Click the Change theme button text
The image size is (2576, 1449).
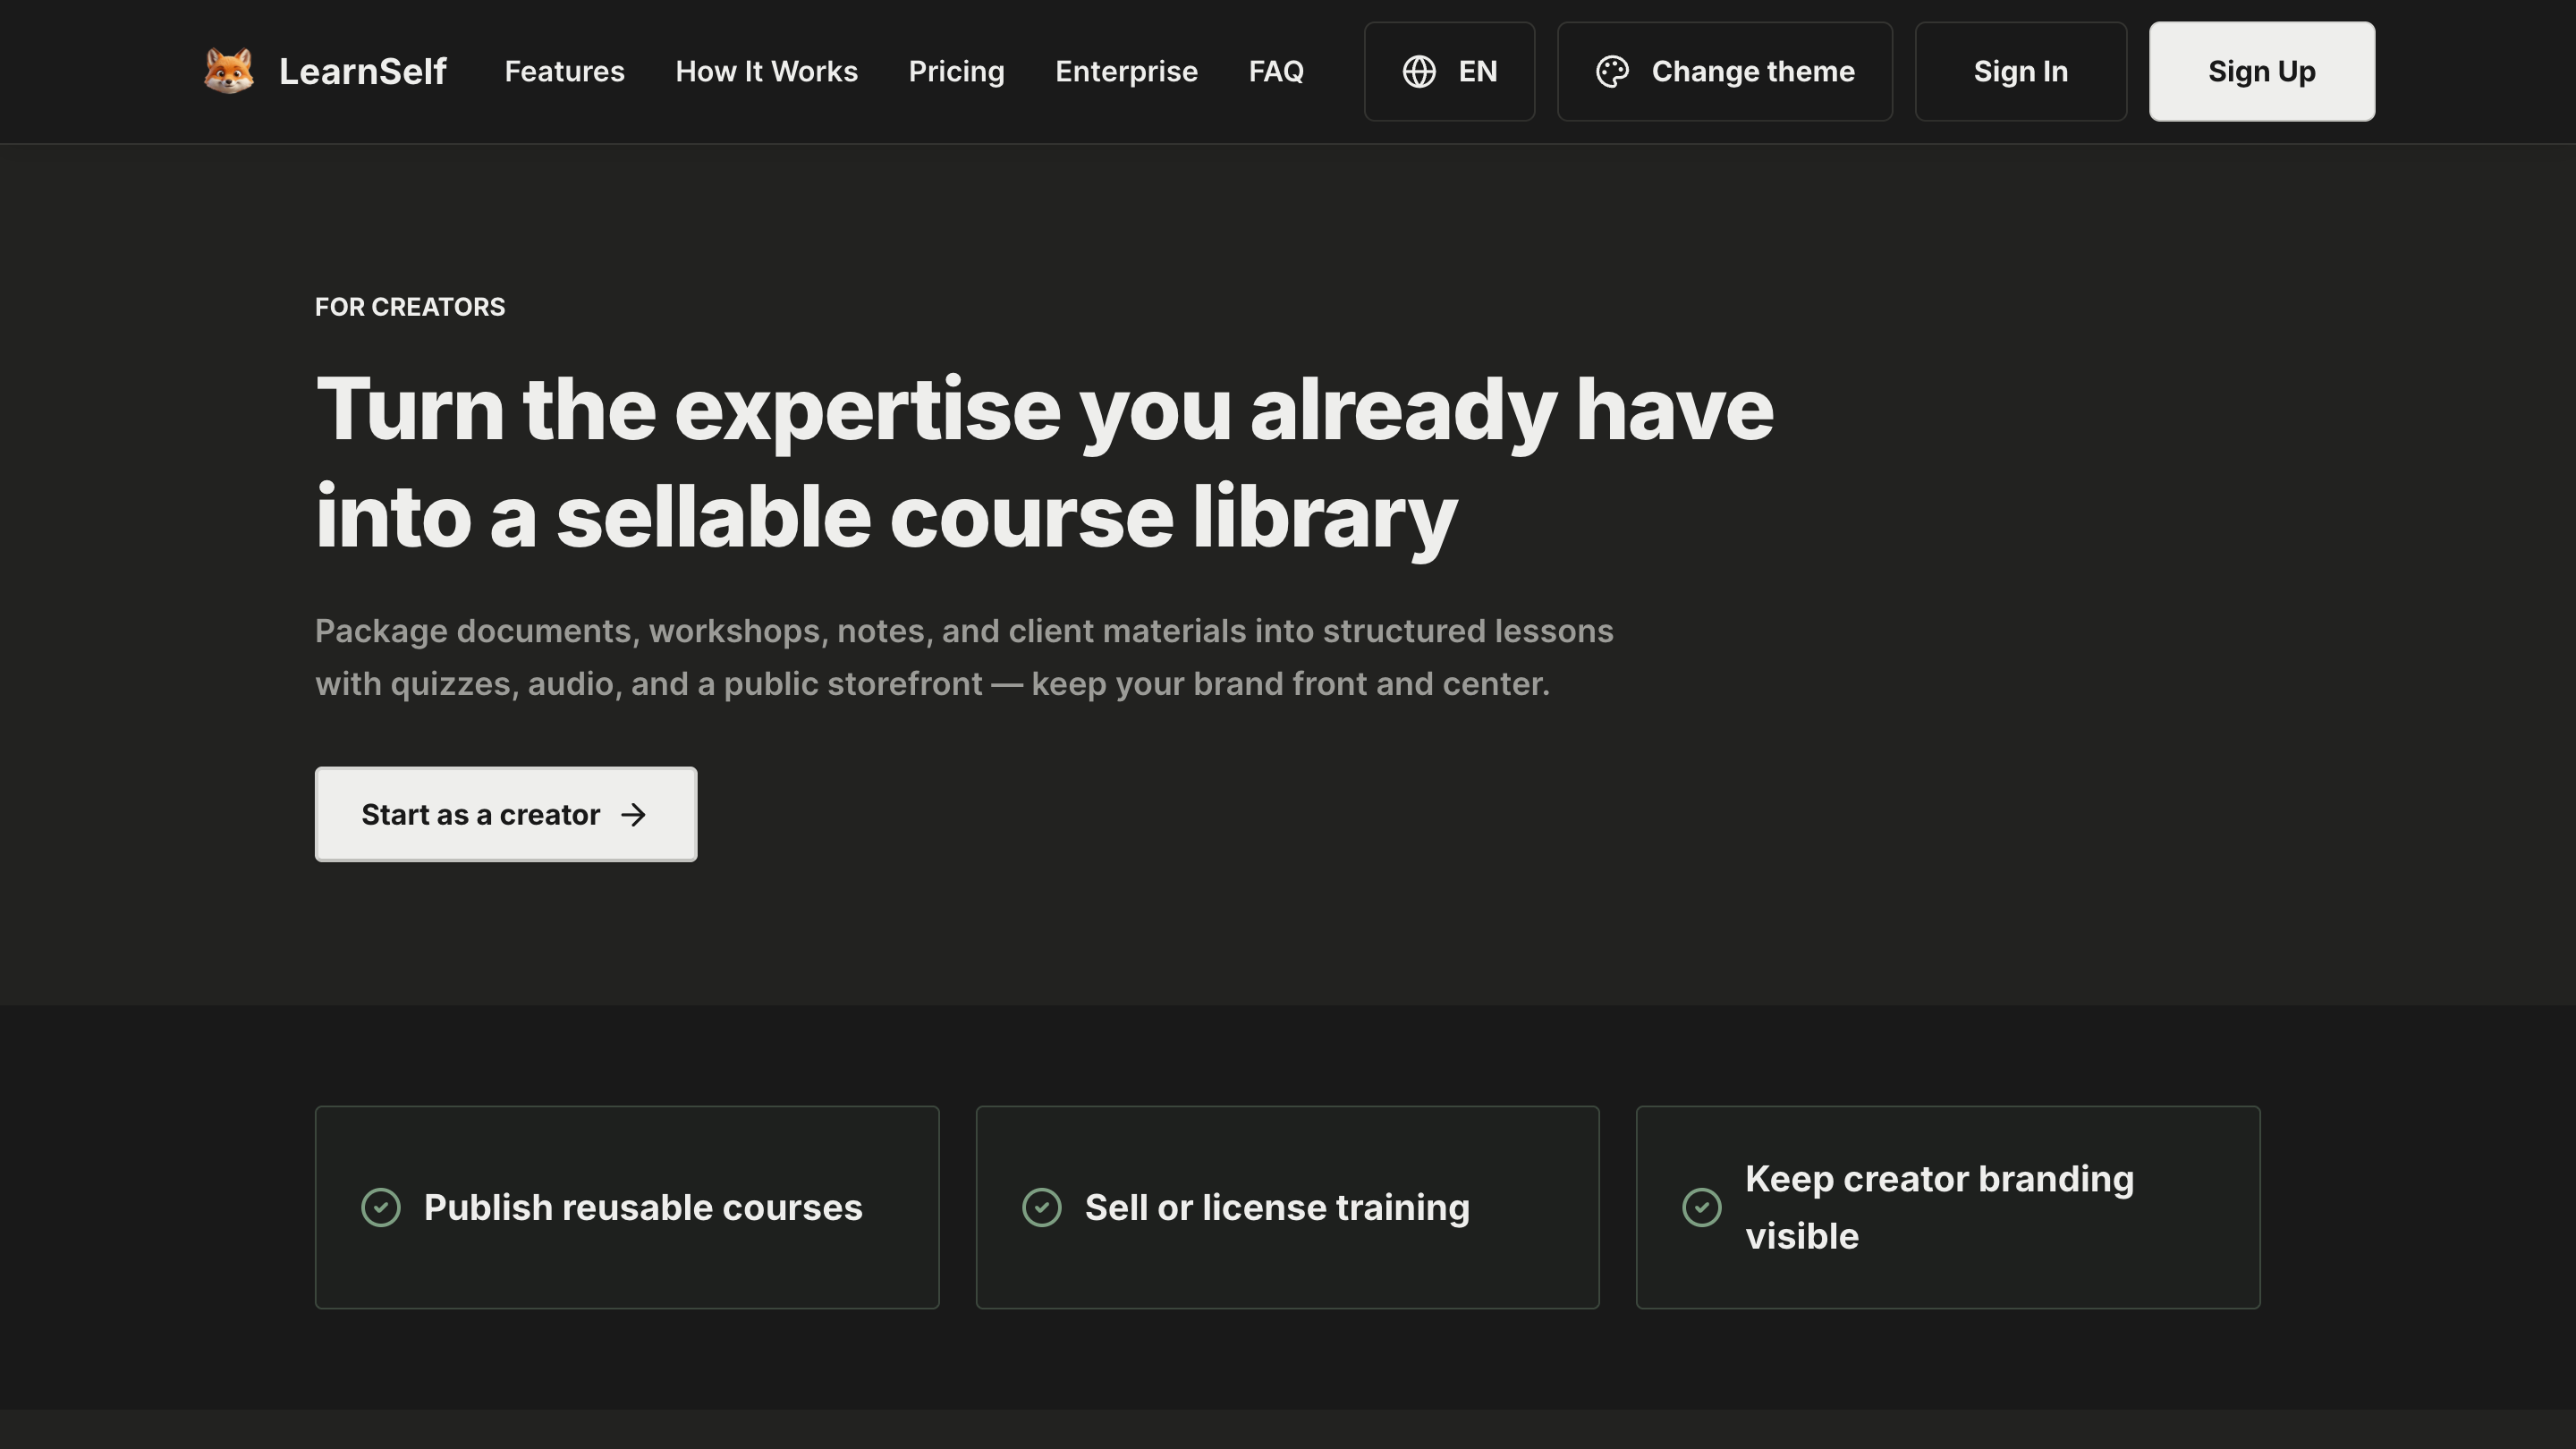click(1753, 72)
